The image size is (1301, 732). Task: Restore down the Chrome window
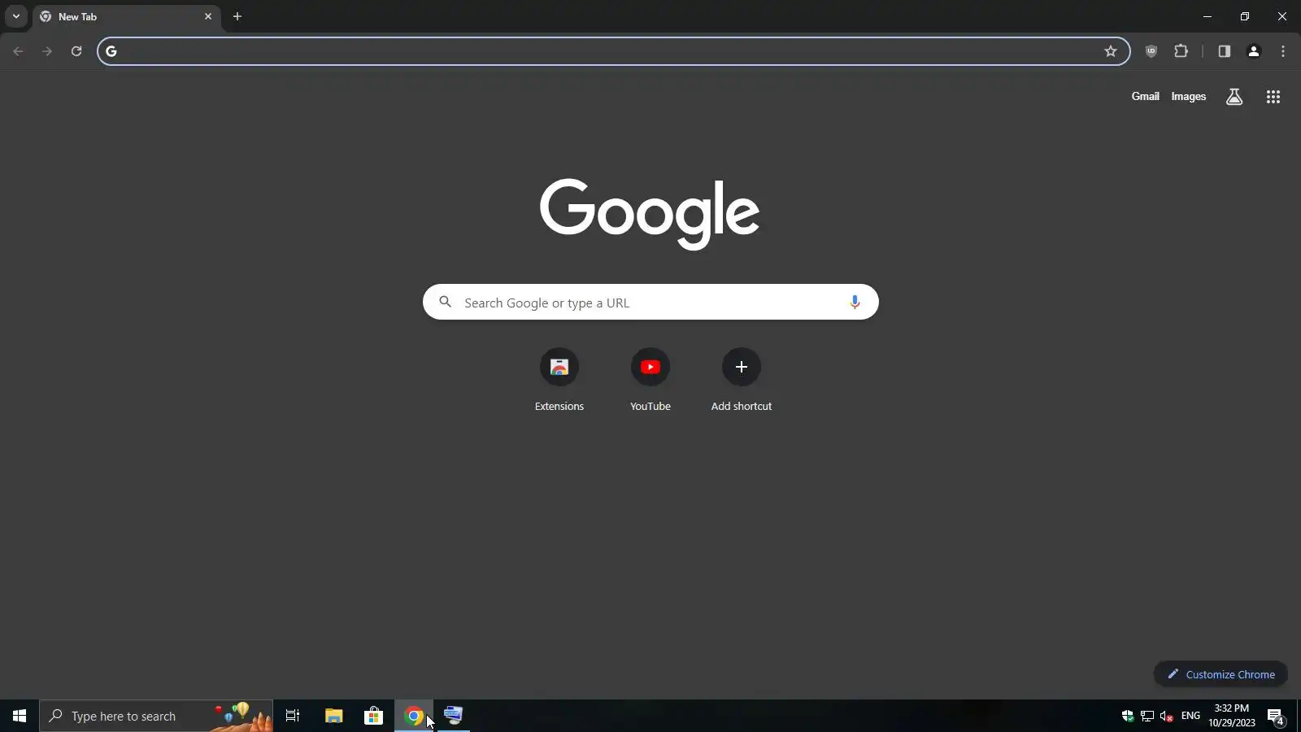[x=1245, y=16]
